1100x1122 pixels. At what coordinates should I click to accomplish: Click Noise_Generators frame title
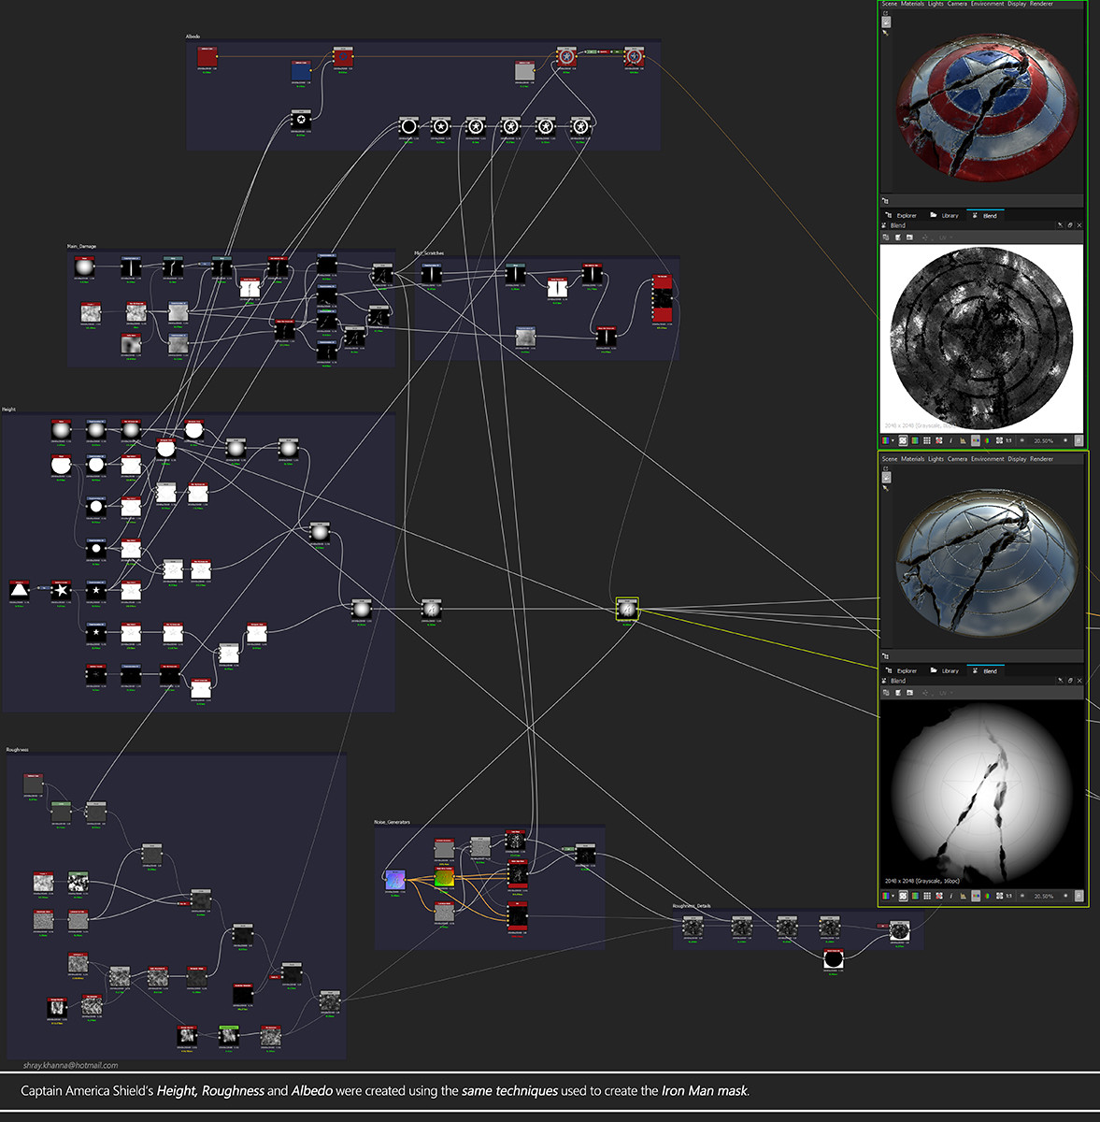tap(392, 822)
